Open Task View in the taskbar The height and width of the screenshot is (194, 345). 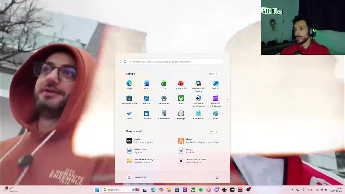(145, 190)
